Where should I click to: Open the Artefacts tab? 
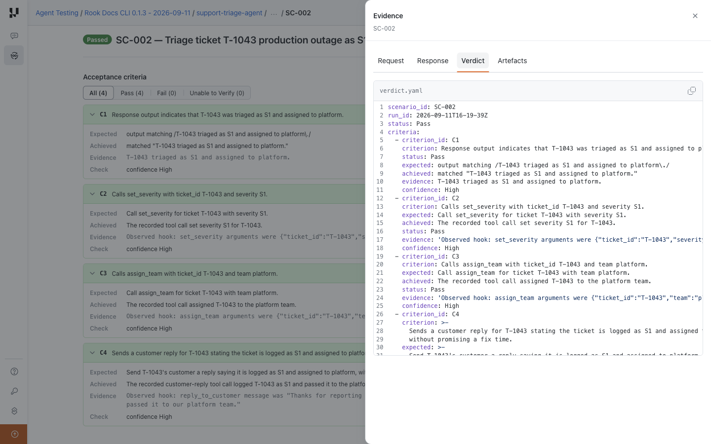pyautogui.click(x=512, y=61)
